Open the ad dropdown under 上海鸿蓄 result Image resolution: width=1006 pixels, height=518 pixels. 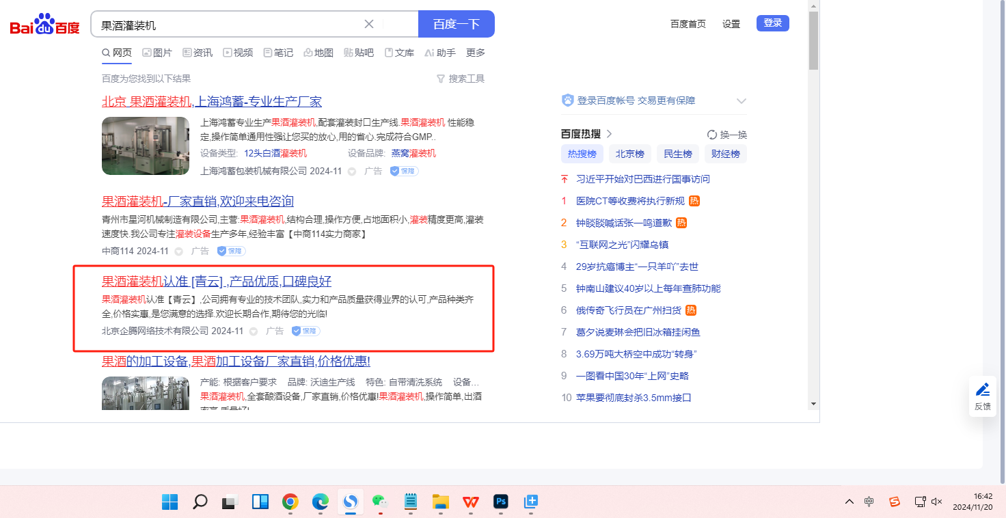[x=352, y=172]
